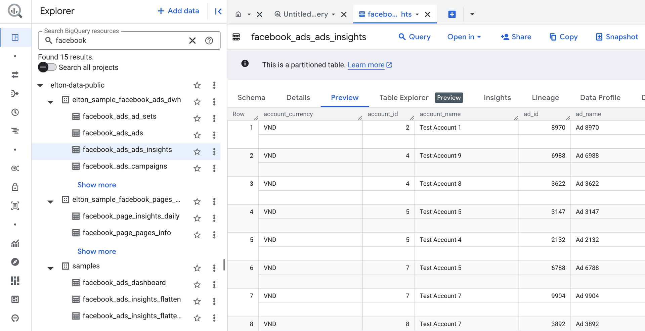The height and width of the screenshot is (331, 645).
Task: Switch to the Table Explorer tab
Action: [404, 98]
